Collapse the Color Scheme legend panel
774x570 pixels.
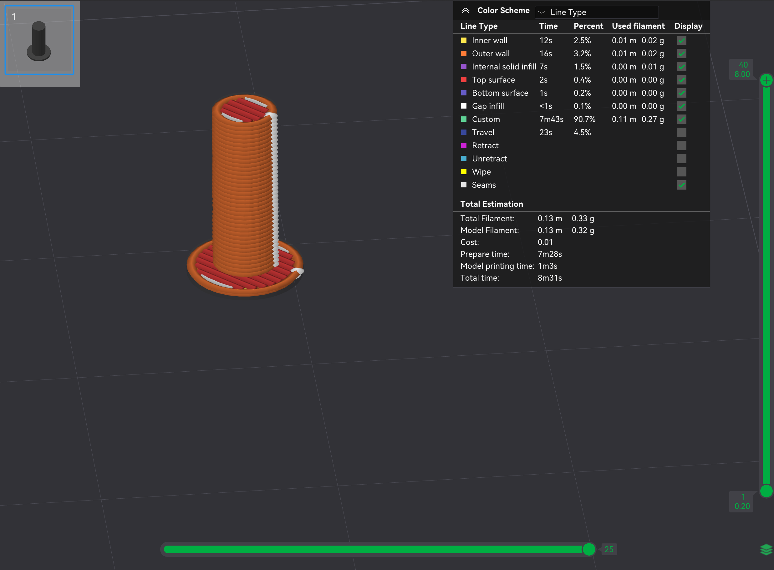pyautogui.click(x=465, y=11)
